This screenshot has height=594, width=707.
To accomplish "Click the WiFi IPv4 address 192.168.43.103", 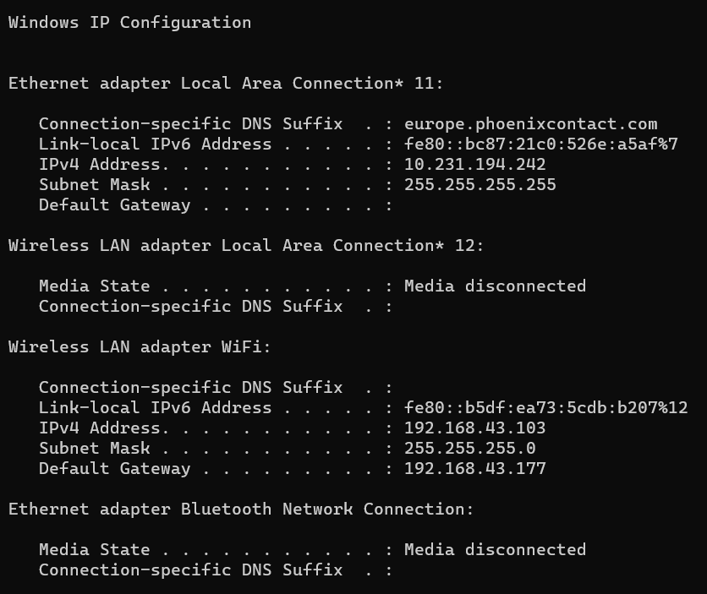I will (x=474, y=428).
